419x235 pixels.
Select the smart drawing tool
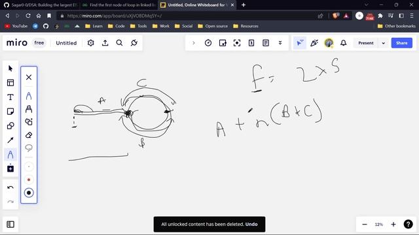29,122
